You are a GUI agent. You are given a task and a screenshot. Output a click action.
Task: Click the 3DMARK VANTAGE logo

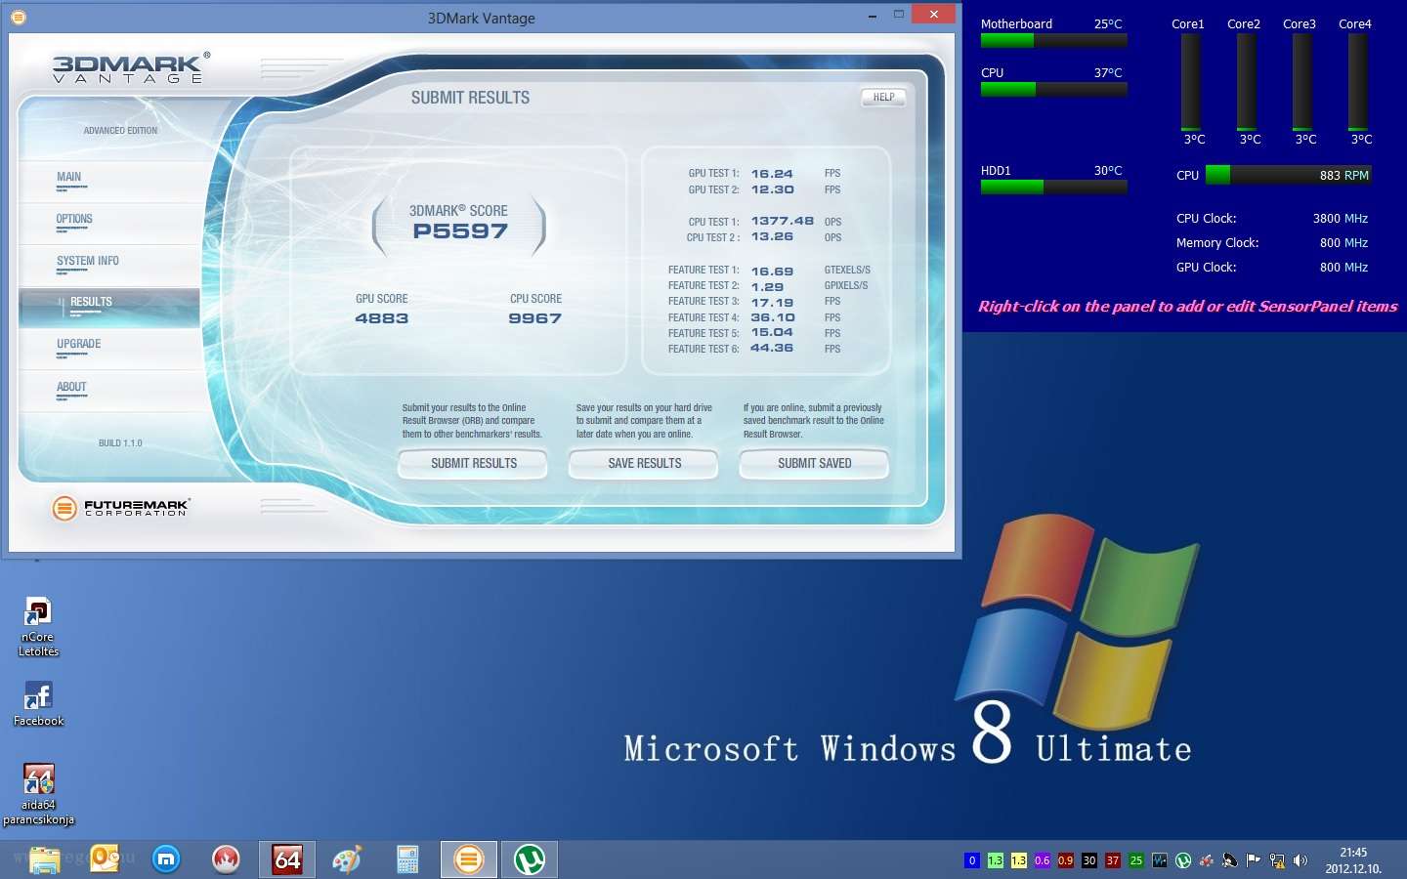pyautogui.click(x=129, y=68)
